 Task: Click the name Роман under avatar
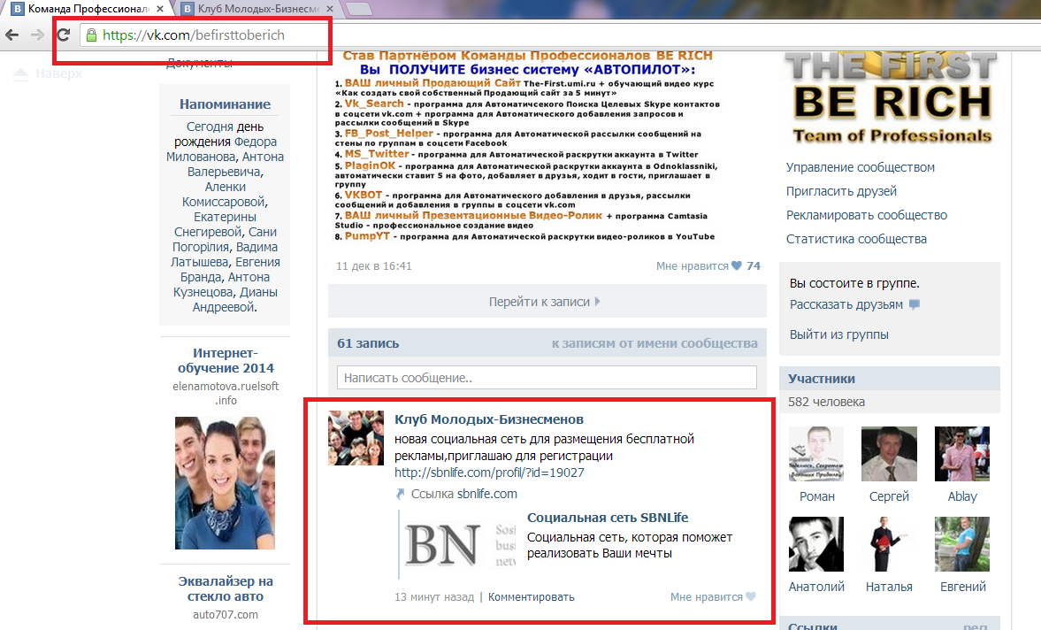pyautogui.click(x=816, y=496)
